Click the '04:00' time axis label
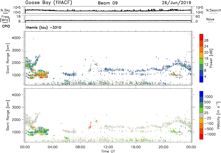This screenshot has height=153, width=221. [x=52, y=147]
